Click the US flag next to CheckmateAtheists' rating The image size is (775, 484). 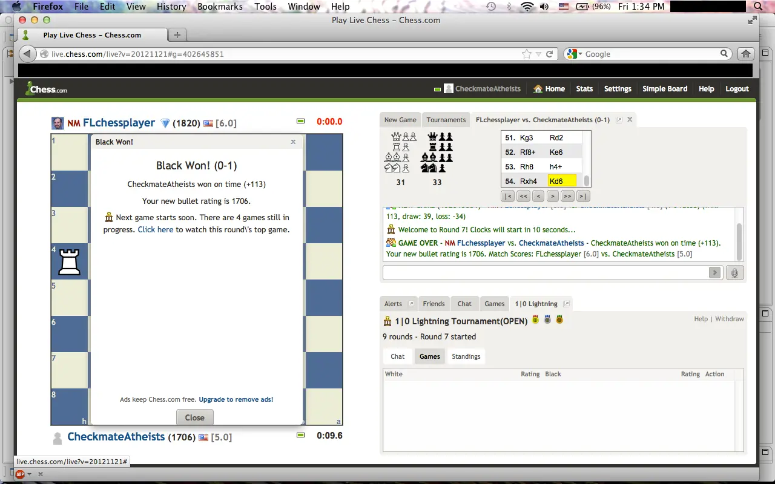pos(203,437)
